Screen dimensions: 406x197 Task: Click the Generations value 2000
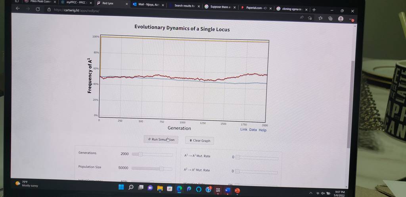click(x=124, y=154)
